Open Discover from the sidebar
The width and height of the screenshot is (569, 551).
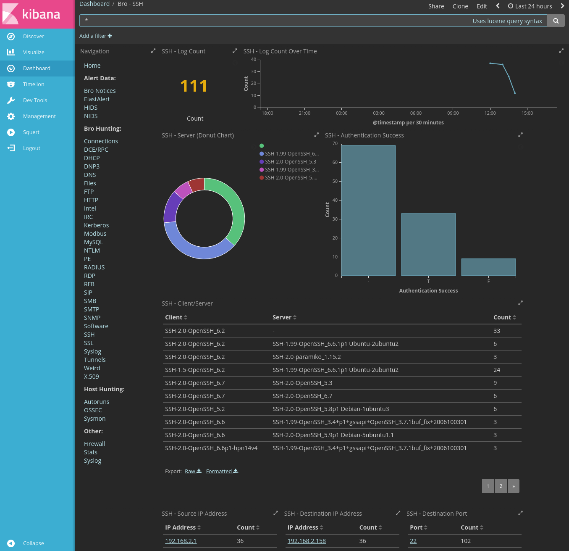(x=34, y=37)
